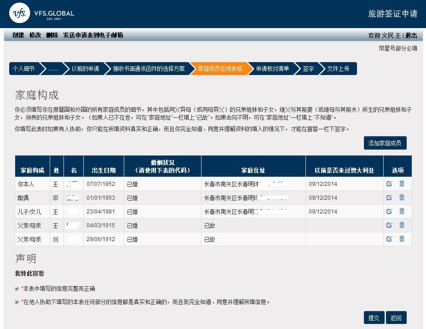Click the edit icon in the 你本人 row
The height and width of the screenshot is (329, 426).
coord(389,184)
